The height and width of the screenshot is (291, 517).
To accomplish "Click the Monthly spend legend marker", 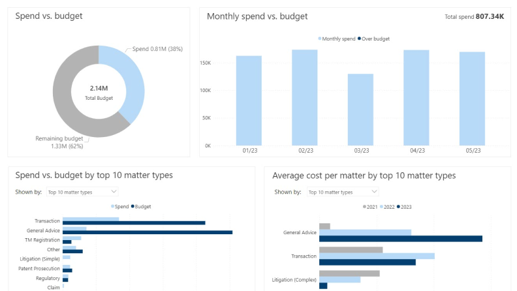I will [x=319, y=38].
